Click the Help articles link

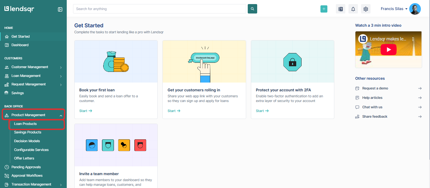pos(372,98)
